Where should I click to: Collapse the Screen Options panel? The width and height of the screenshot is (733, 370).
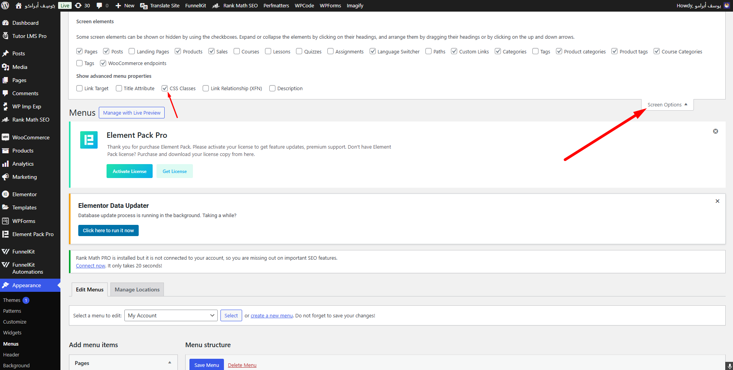(667, 105)
